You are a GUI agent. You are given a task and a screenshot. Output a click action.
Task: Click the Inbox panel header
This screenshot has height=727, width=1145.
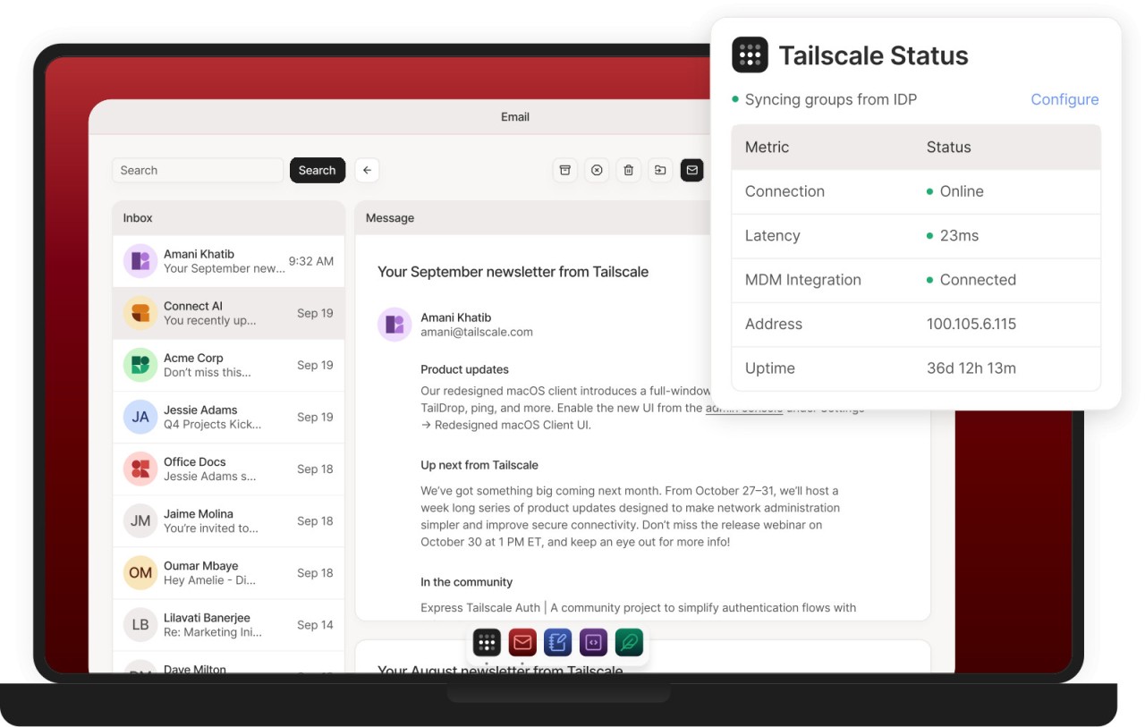[229, 218]
